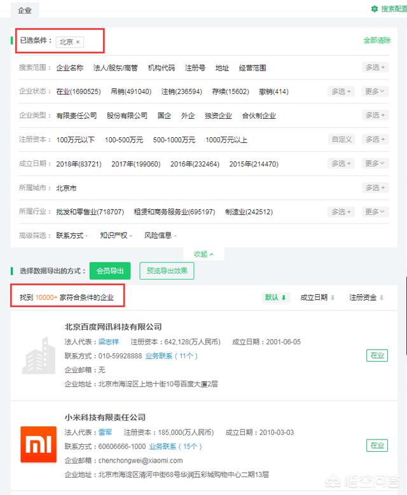Screen dimensions: 407x495
Task: Sort by 注册资金 arrow icon
Action: (x=382, y=297)
